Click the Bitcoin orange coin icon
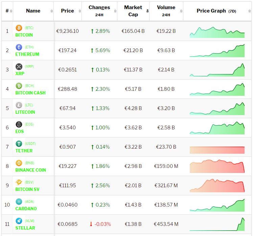Viewport: 253px width, 236px height. (19, 28)
